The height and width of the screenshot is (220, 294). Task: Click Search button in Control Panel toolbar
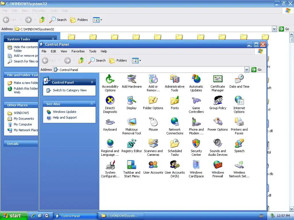(x=97, y=60)
